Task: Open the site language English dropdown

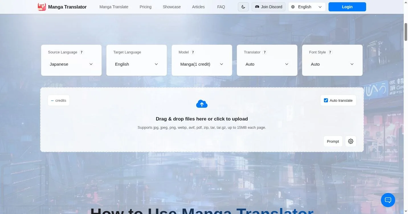Action: tap(307, 7)
